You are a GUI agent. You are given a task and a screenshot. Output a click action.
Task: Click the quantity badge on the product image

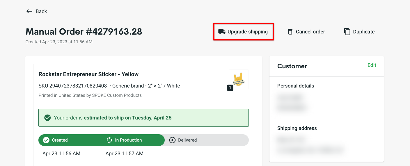tap(230, 88)
